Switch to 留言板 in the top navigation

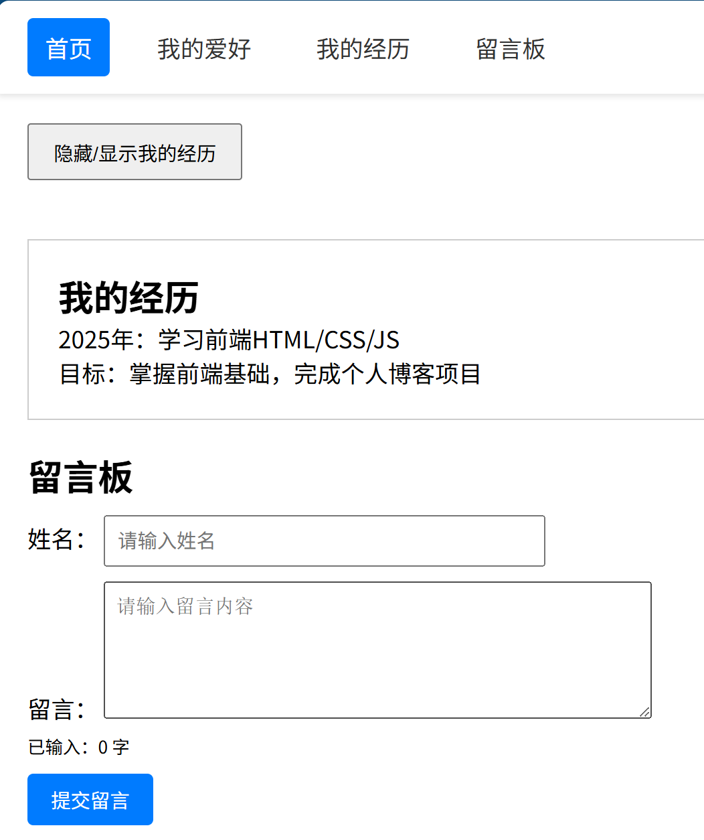(x=511, y=49)
